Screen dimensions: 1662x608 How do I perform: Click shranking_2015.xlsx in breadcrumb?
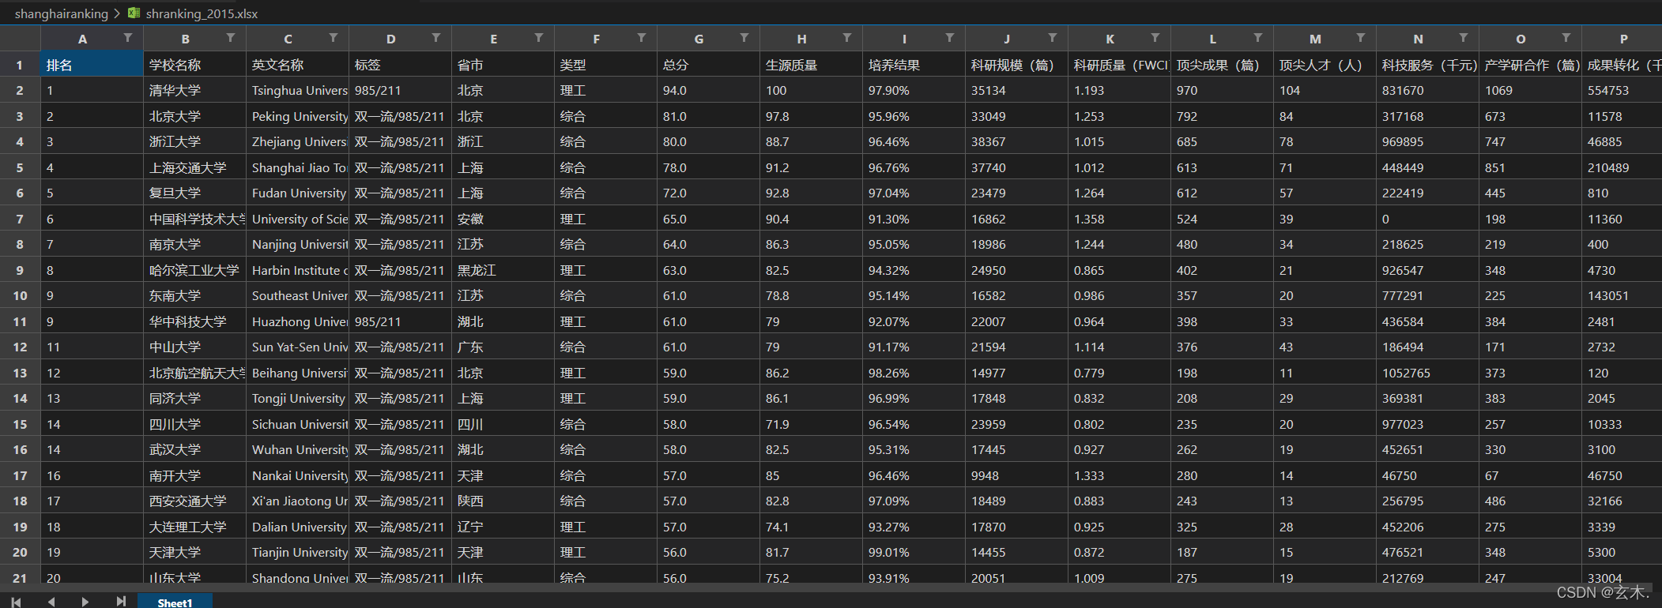(x=202, y=13)
